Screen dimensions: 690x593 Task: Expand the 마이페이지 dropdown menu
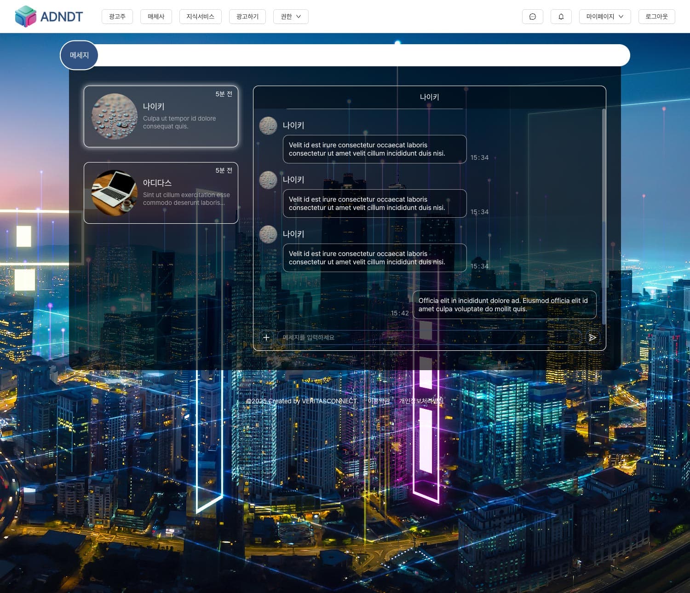[x=604, y=17]
